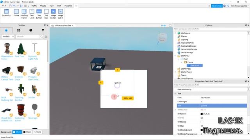Click the New file icon in quick access bar
Screen dimensions: 250x140
[x=11, y=6]
